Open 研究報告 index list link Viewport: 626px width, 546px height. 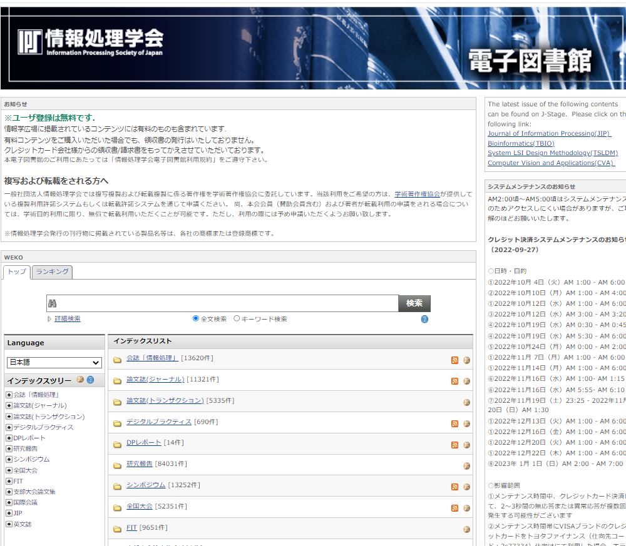coord(140,464)
